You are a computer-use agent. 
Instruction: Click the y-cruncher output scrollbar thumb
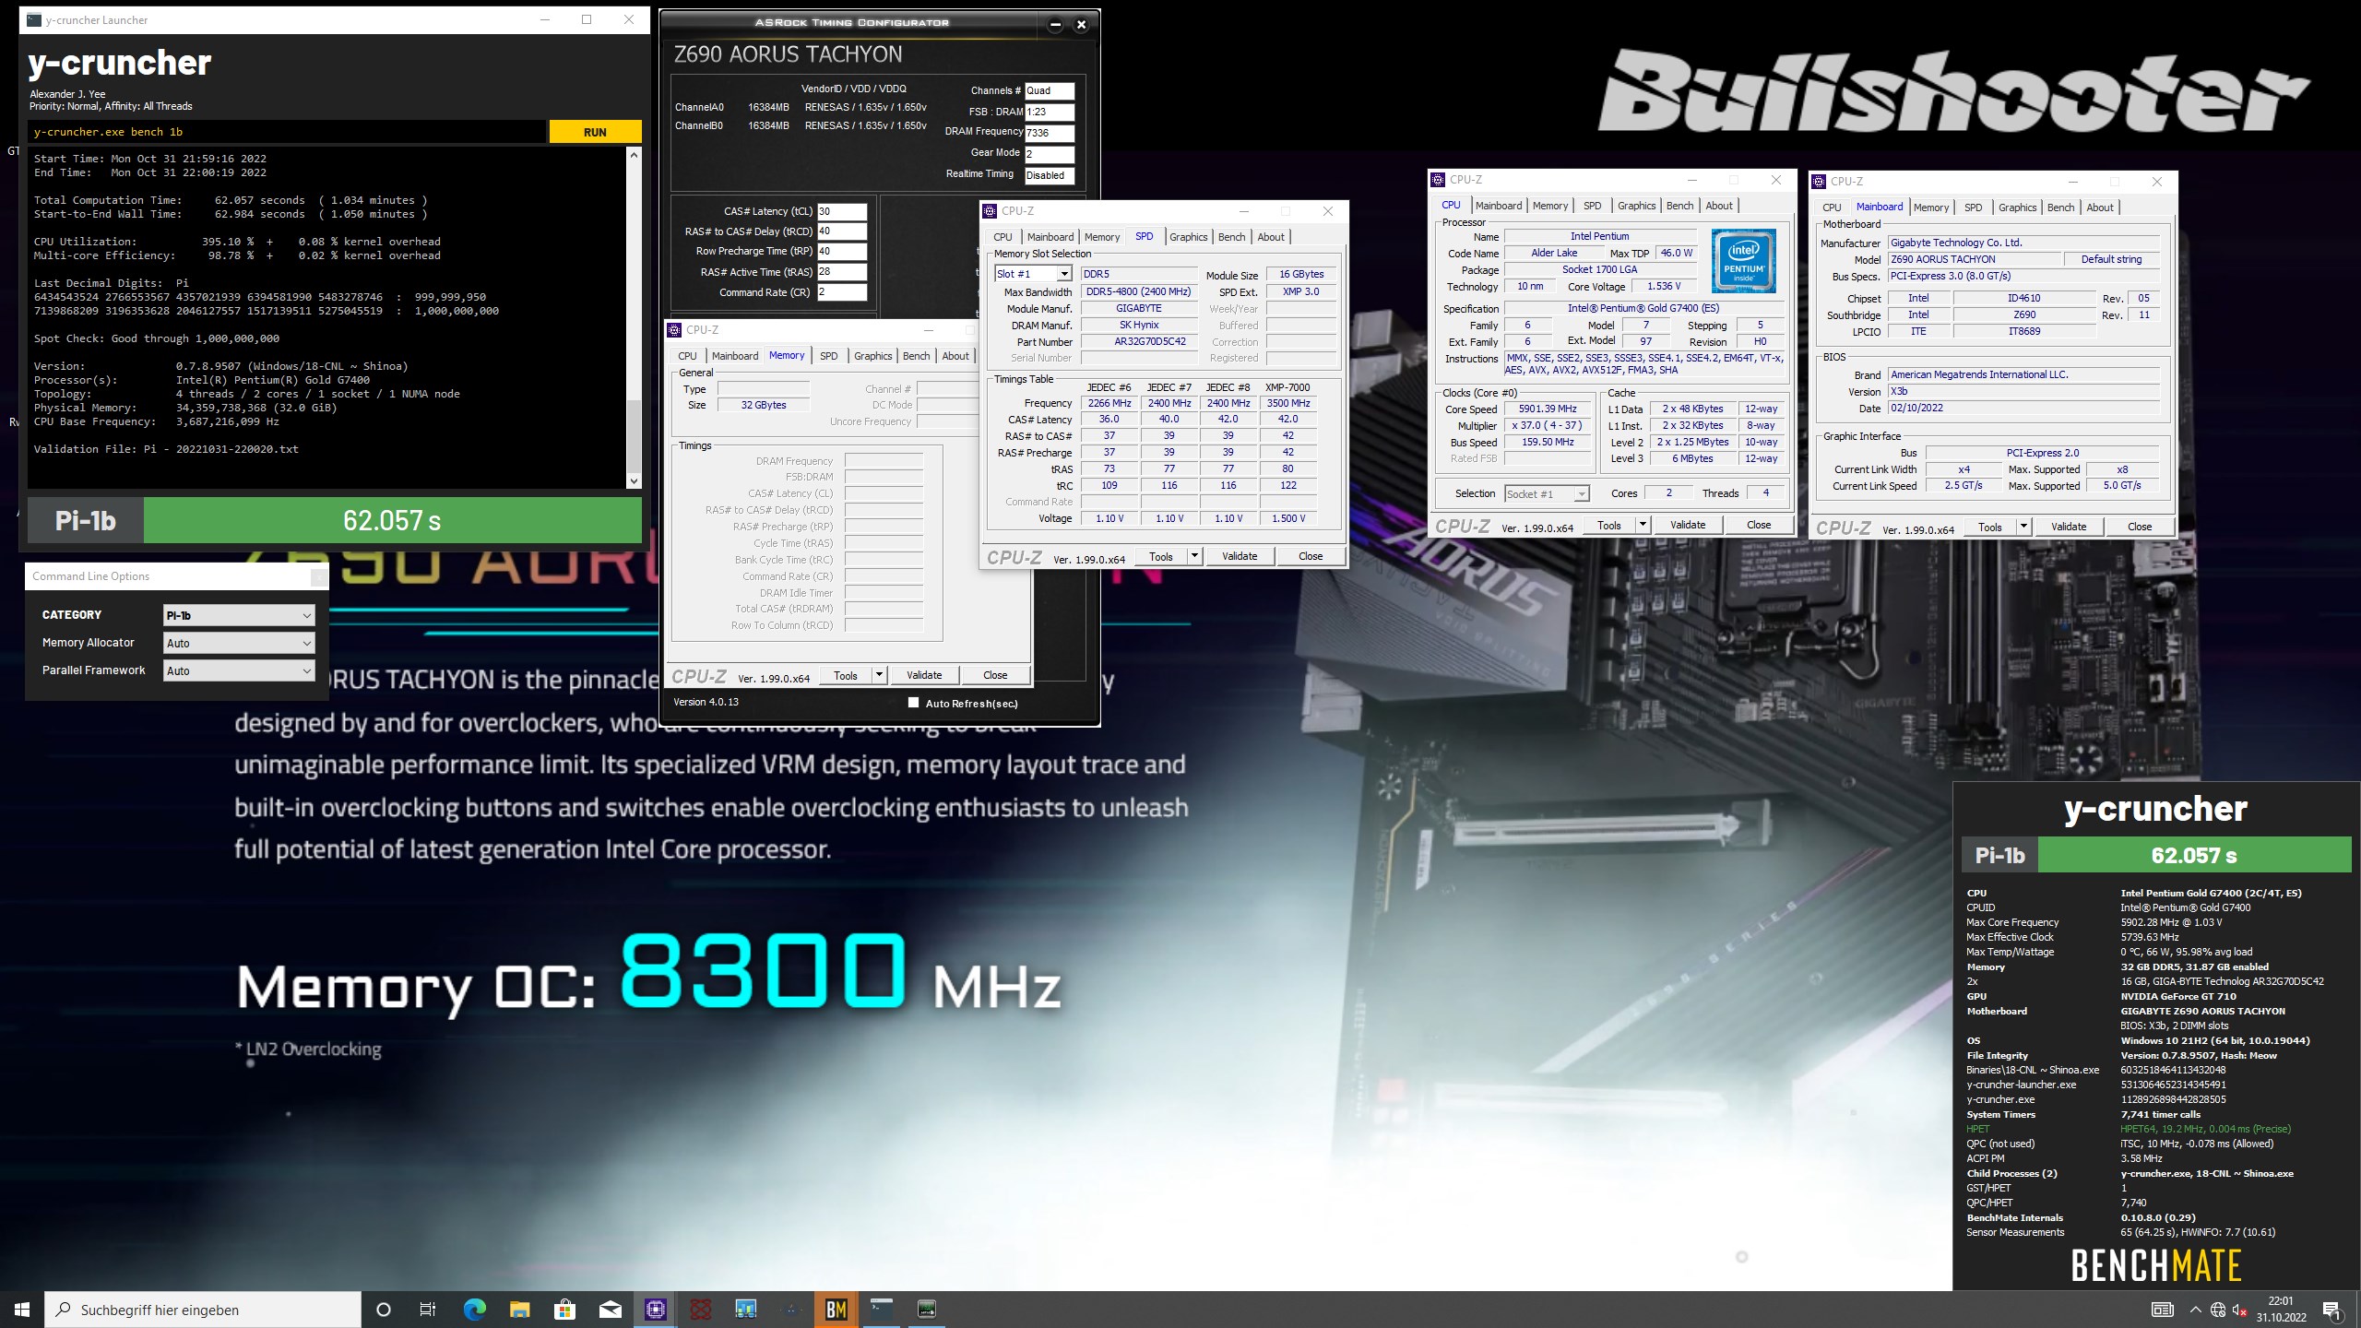pos(634,436)
